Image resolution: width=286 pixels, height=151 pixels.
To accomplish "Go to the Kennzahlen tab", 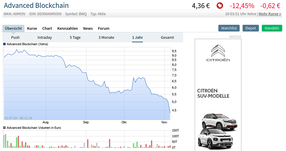I will (67, 29).
